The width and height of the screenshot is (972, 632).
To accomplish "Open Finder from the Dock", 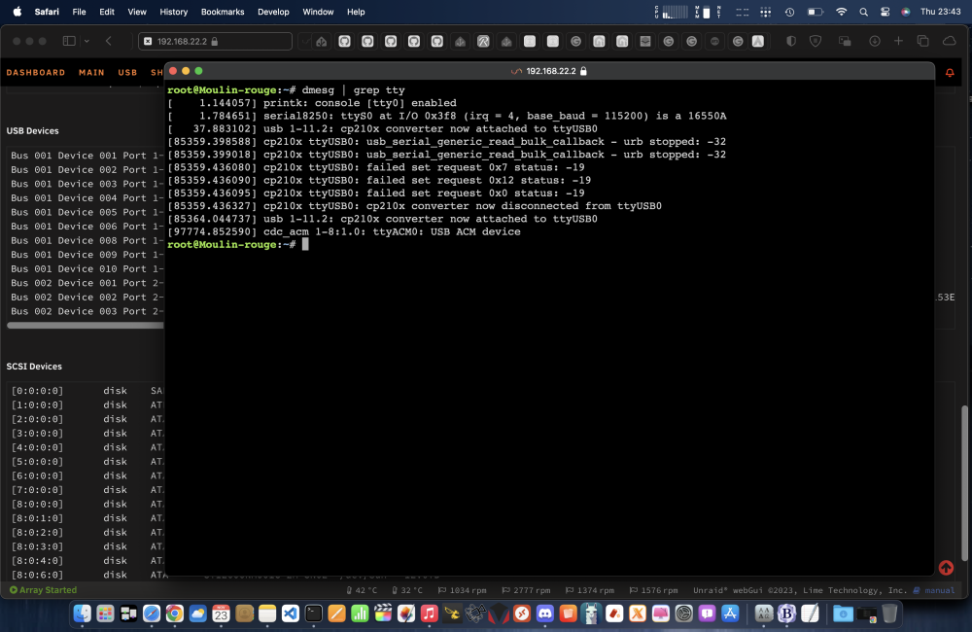I will click(82, 614).
